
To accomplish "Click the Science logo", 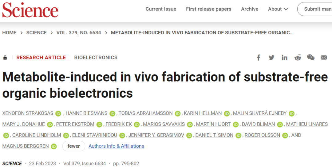I will 30,10.
